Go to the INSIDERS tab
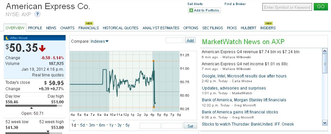This screenshot has height=134, width=331. pos(268,28)
